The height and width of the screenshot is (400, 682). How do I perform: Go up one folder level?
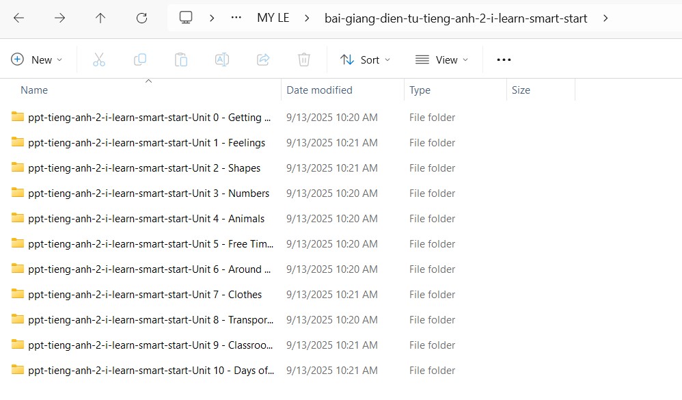tap(100, 18)
